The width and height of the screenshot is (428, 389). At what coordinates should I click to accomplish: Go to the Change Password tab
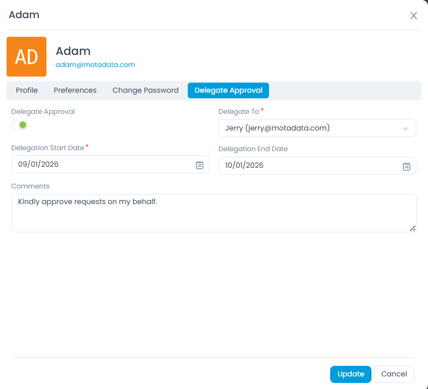[145, 90]
